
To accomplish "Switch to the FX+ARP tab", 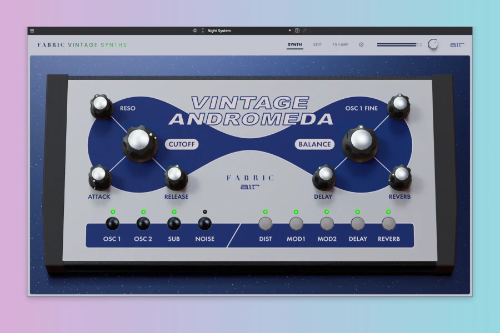I will [x=340, y=44].
